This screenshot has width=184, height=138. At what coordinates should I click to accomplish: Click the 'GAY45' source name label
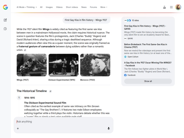coord(130,39)
